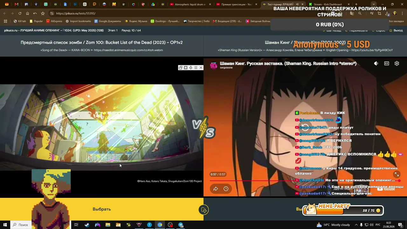Expand the tab search dropdown
The width and height of the screenshot is (407, 229).
[374, 4]
